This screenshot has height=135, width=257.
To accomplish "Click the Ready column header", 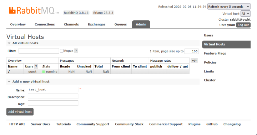I will tap(65, 66).
